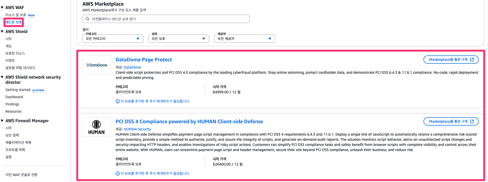
Task: Open network security director Dashboard
Action: click(14, 97)
